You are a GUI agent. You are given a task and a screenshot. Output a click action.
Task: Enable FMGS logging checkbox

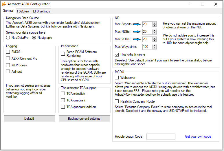click(8, 52)
